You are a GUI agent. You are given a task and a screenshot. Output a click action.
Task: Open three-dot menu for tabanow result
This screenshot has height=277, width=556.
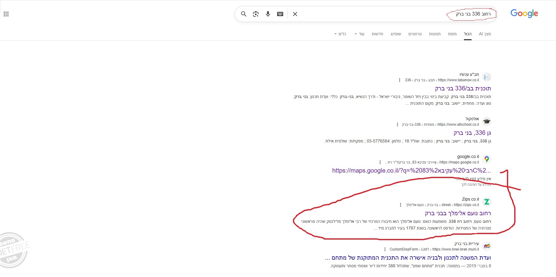coord(400,80)
